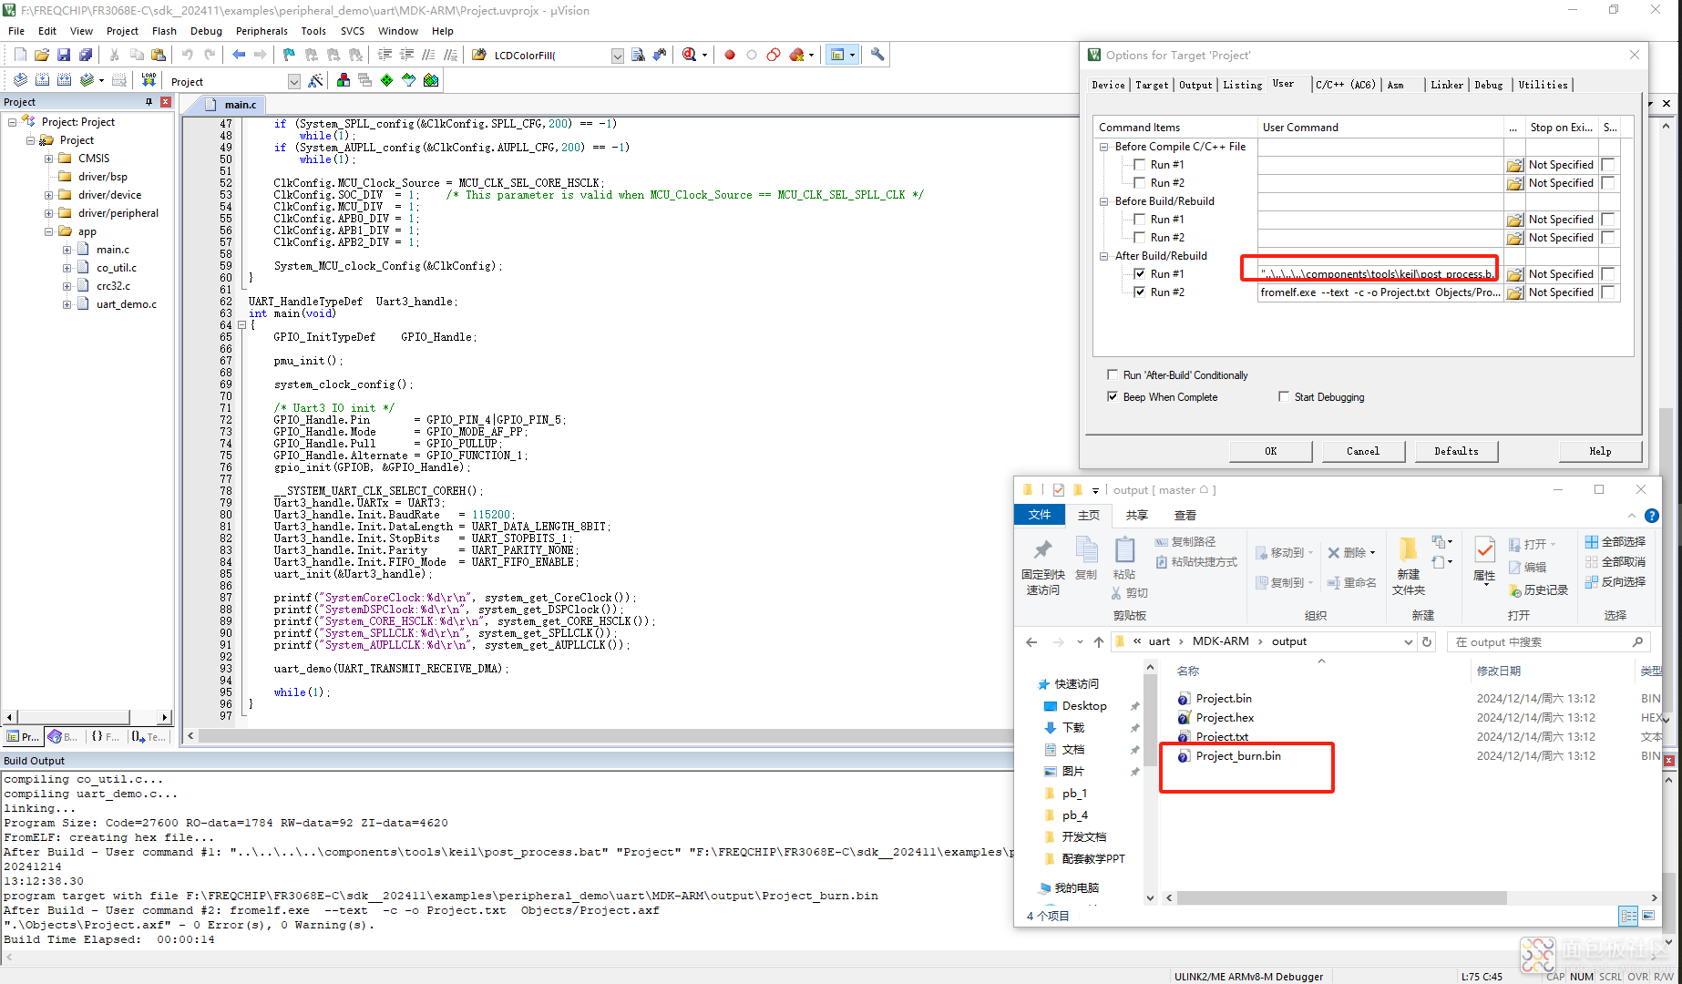Check Before Build/Rebuild Run #1 checkbox
This screenshot has height=984, width=1682.
(1139, 220)
